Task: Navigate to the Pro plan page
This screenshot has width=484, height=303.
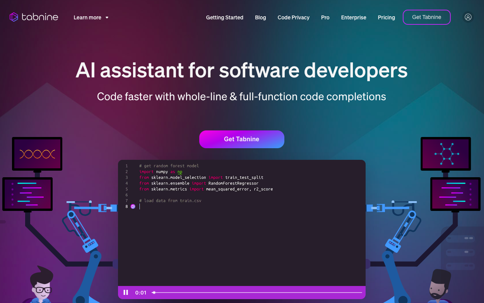Action: [x=325, y=17]
